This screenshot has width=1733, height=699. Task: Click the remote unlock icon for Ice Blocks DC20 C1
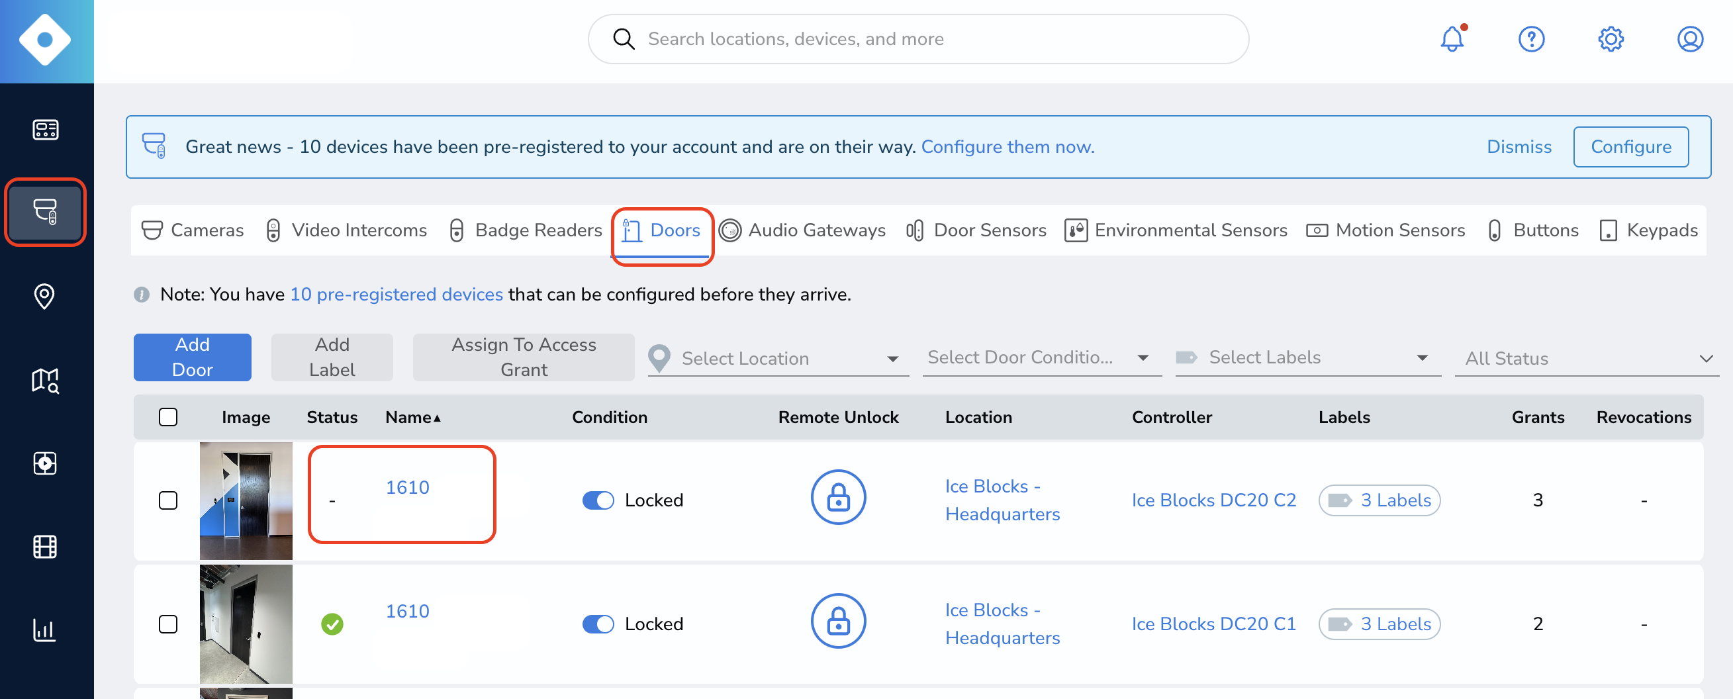(837, 621)
